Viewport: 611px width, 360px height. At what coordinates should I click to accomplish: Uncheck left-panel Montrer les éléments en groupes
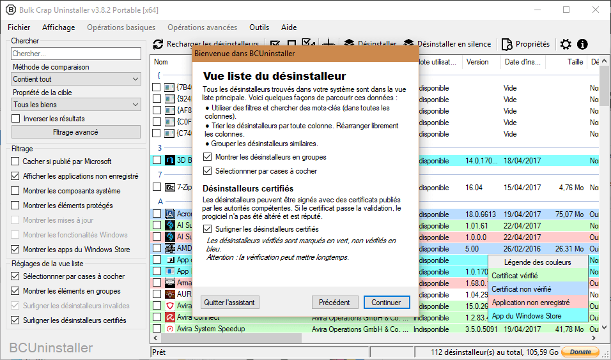[x=15, y=290]
